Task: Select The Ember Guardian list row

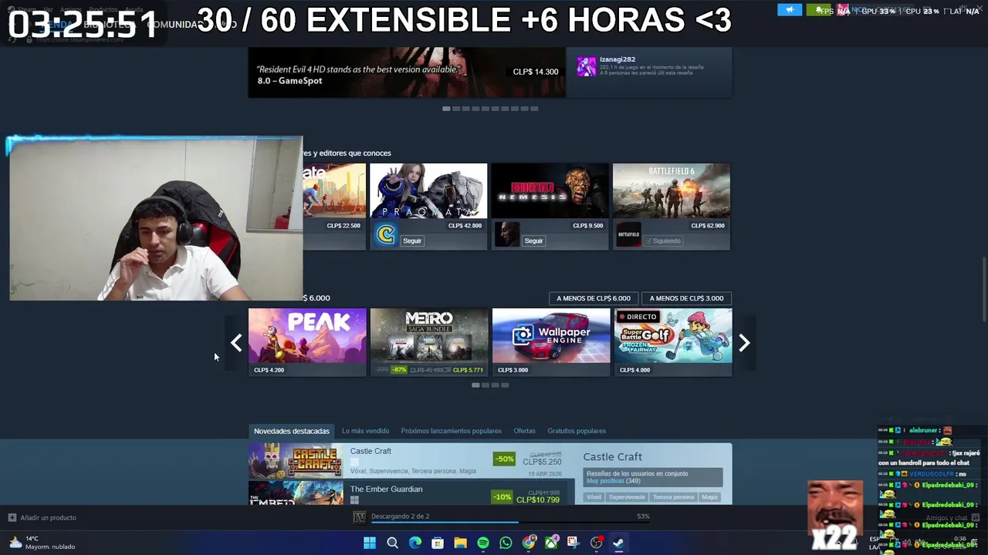Action: pos(412,493)
